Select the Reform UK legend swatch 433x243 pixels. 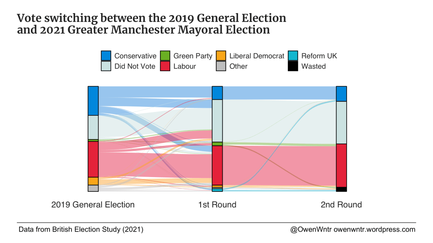coord(293,56)
